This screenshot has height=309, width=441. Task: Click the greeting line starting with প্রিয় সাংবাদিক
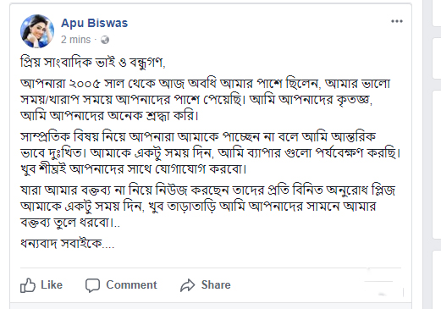pyautogui.click(x=93, y=63)
